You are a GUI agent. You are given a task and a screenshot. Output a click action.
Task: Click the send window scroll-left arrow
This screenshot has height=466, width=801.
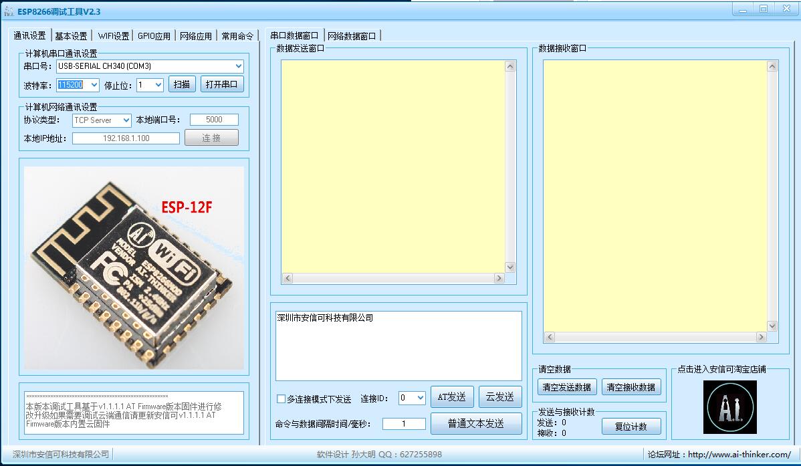(288, 278)
